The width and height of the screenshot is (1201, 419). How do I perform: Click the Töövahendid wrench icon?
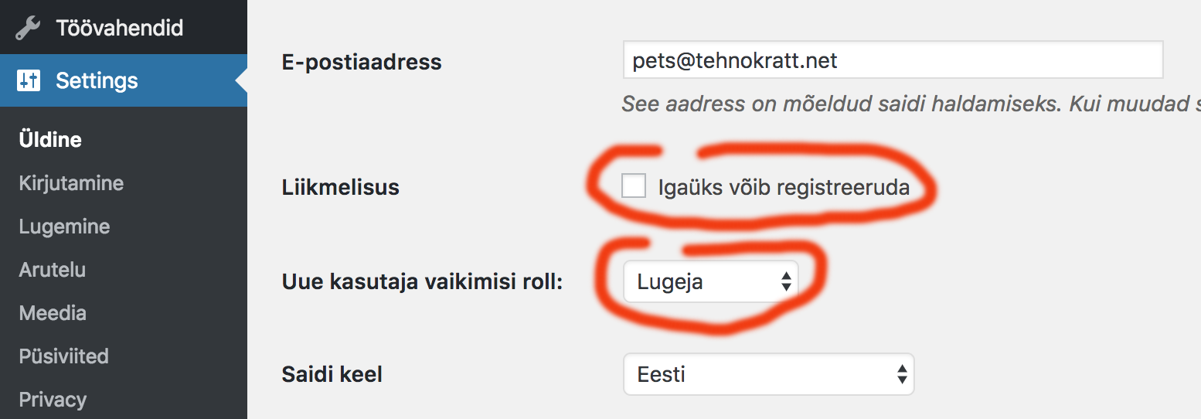click(x=29, y=29)
